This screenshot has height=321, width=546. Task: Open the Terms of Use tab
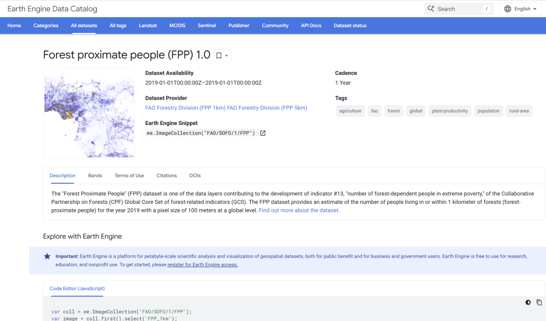(129, 176)
